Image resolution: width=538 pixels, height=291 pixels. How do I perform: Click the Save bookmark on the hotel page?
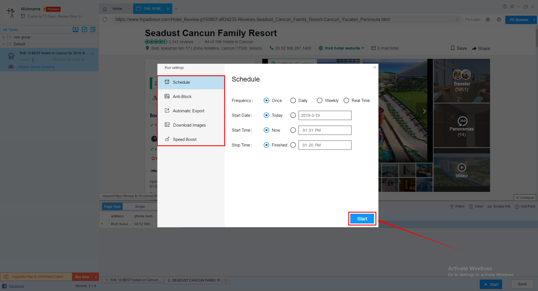click(459, 48)
